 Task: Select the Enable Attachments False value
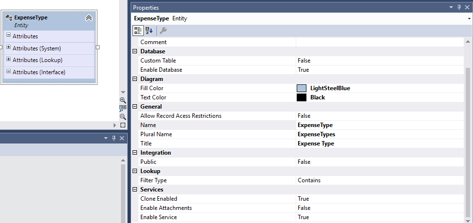click(380, 208)
